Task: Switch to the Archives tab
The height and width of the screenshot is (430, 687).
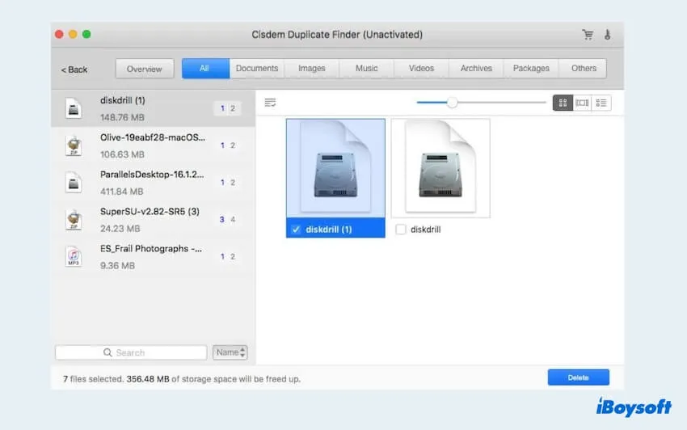Action: [x=476, y=69]
